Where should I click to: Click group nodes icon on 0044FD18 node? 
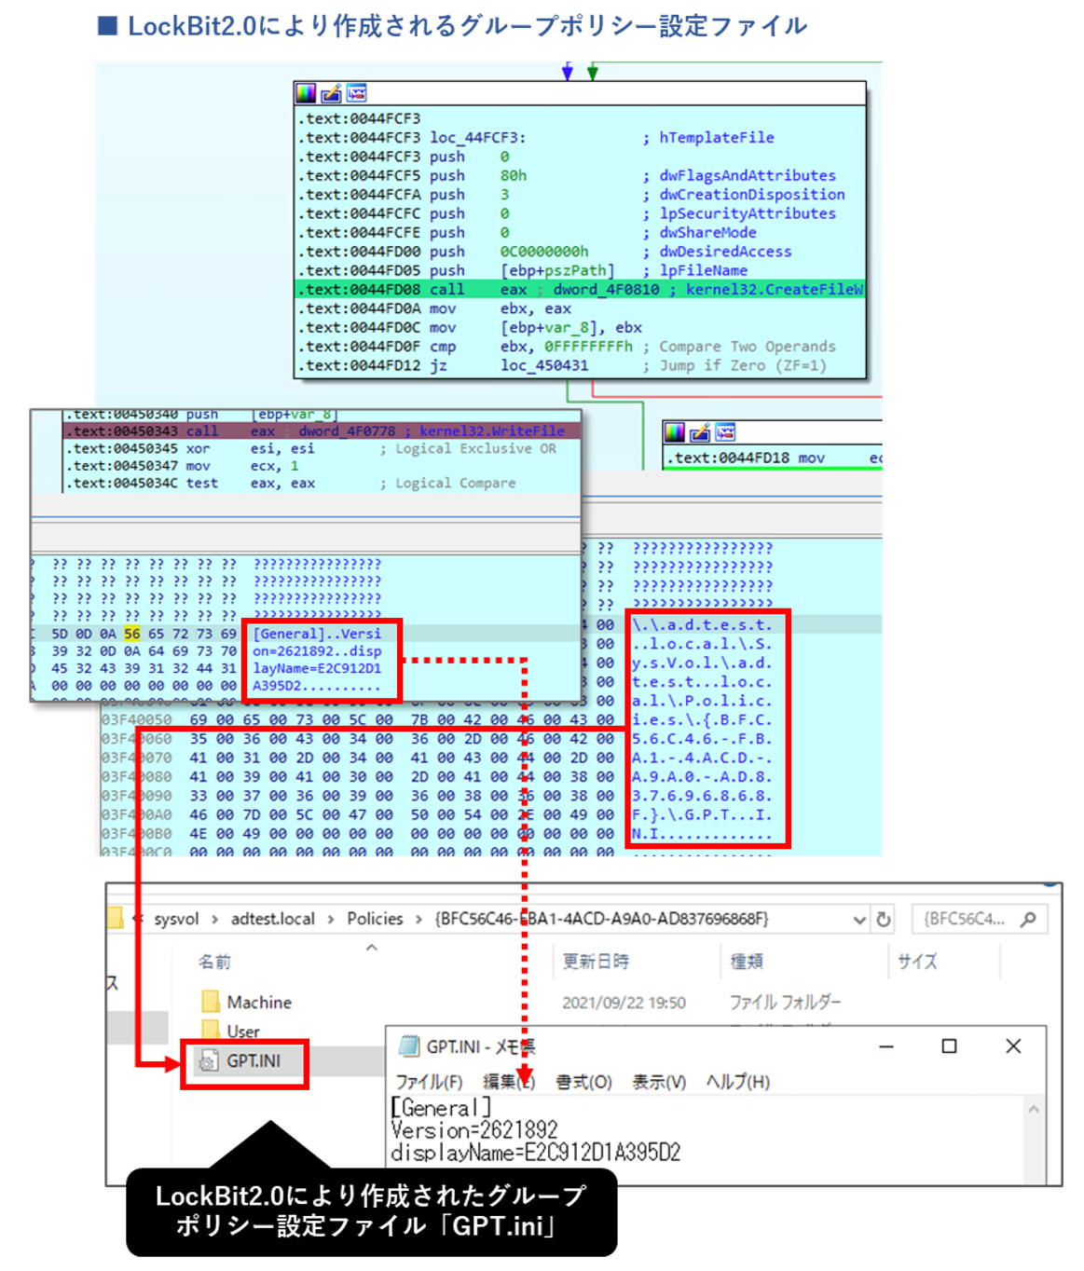(x=725, y=432)
